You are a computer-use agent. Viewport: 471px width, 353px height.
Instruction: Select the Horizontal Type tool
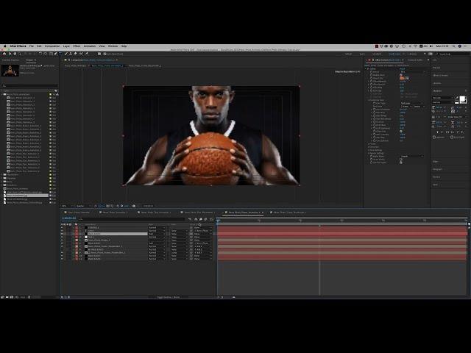point(60,54)
